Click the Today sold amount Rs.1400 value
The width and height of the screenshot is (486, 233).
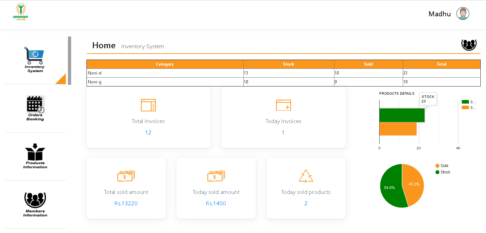pos(216,204)
